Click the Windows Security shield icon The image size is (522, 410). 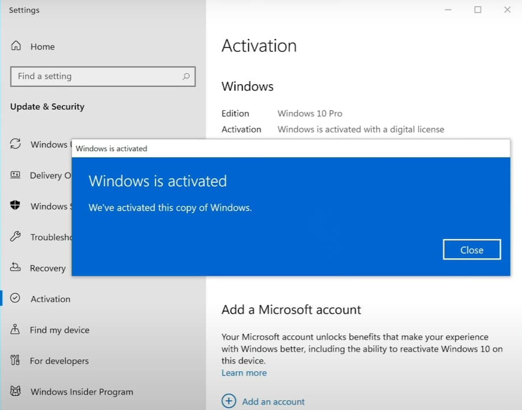click(x=16, y=206)
